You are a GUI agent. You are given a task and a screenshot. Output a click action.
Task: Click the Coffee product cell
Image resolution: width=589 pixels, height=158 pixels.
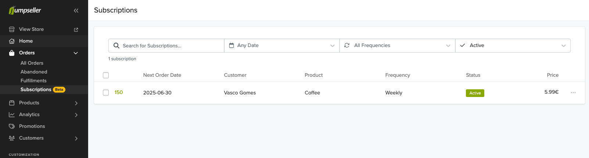tap(312, 93)
